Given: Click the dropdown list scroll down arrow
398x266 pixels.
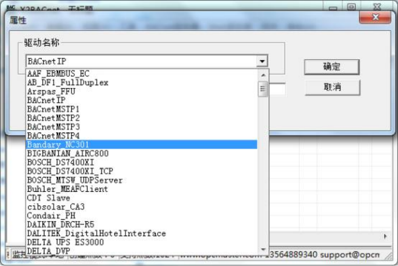Looking at the screenshot, I should click(263, 250).
